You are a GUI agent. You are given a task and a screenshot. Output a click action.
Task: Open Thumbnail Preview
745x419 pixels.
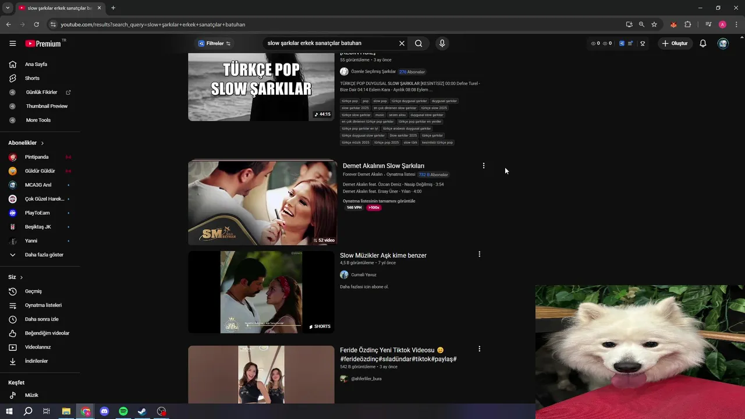[47, 106]
